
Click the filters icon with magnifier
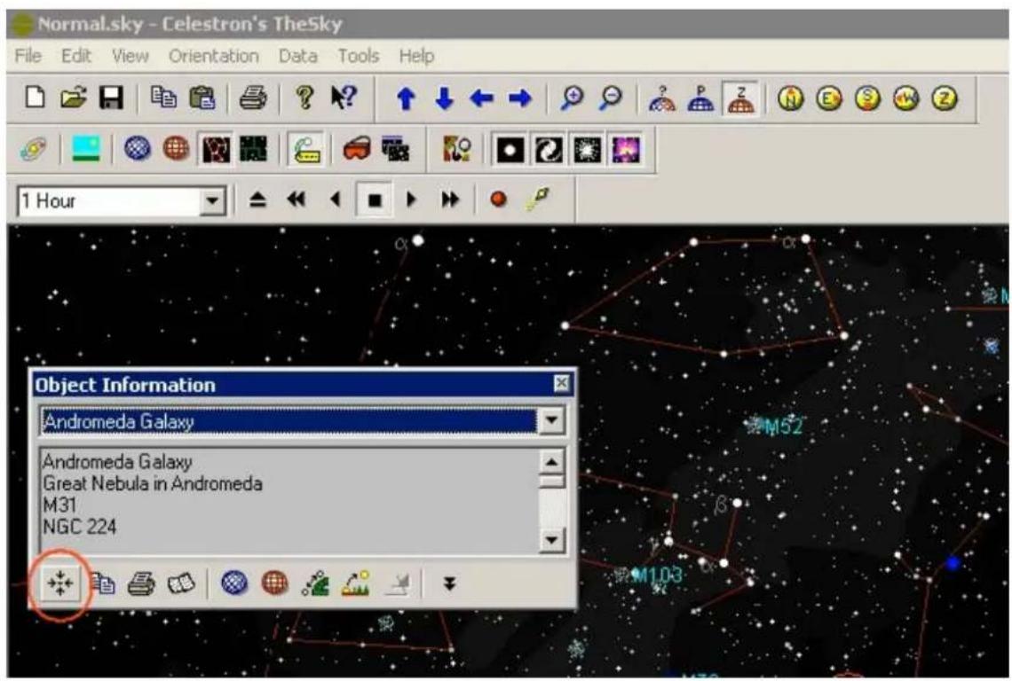click(x=457, y=149)
